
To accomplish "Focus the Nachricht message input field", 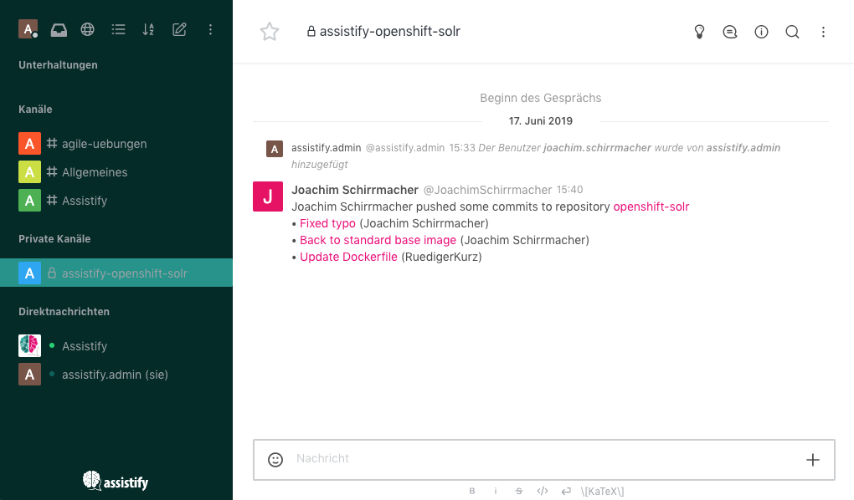I will [543, 459].
